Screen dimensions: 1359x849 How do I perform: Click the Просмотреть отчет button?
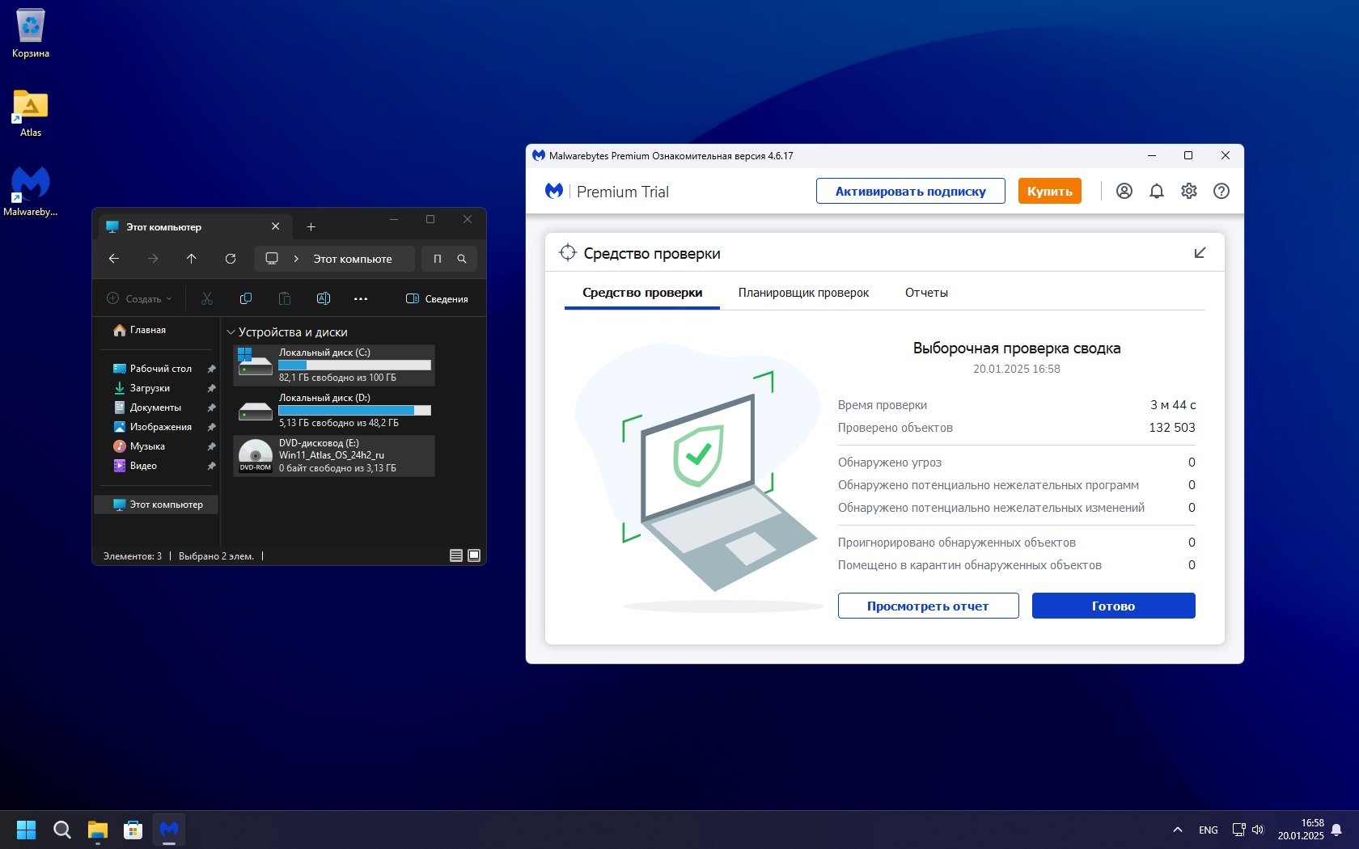[928, 606]
